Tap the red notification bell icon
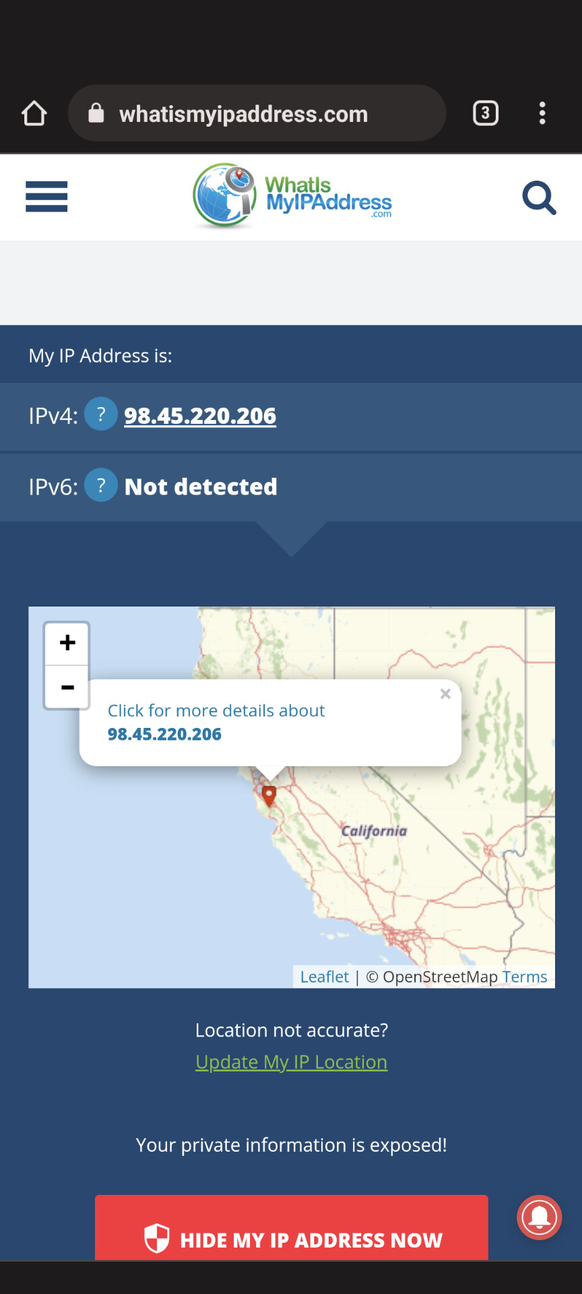Screen dimensions: 582x1294 click(x=539, y=1217)
